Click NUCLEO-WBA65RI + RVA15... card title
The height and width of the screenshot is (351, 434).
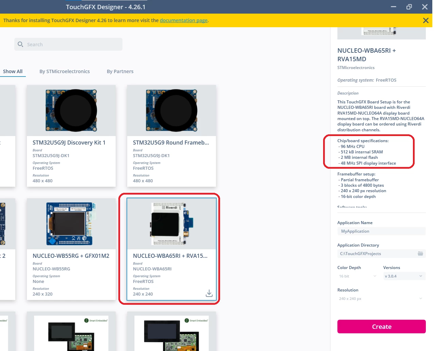[x=170, y=256]
